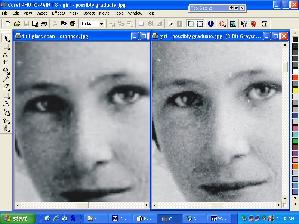
Task: Open the Mask menu
Action: click(x=74, y=13)
